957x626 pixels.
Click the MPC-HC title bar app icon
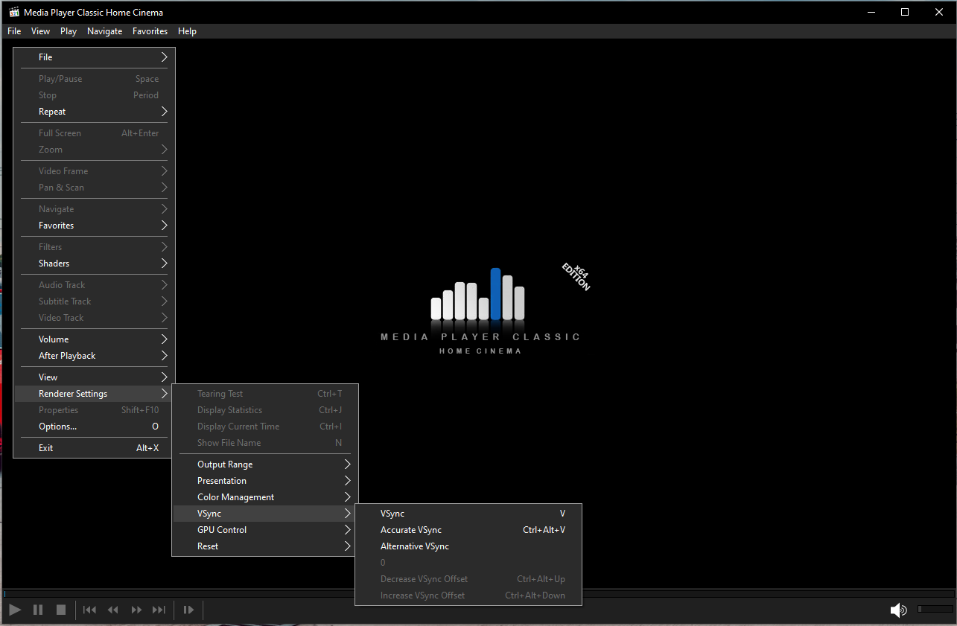(13, 12)
